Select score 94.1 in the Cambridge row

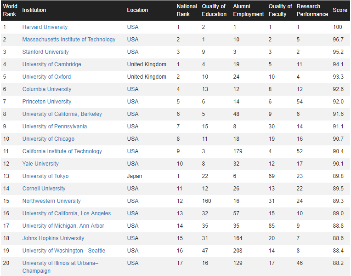click(x=338, y=64)
